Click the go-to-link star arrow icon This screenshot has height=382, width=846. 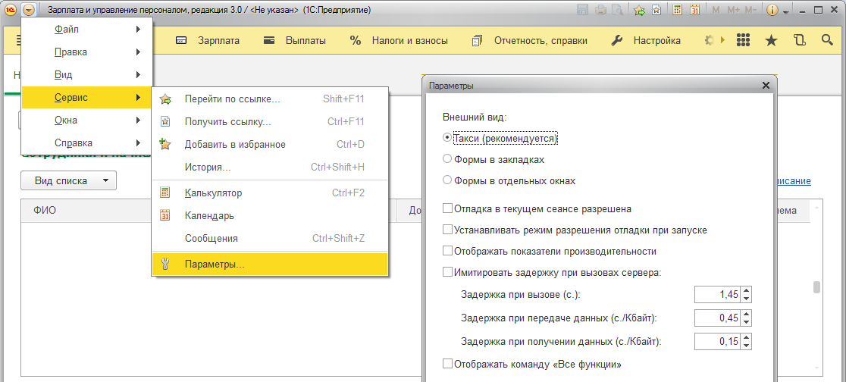coord(640,10)
